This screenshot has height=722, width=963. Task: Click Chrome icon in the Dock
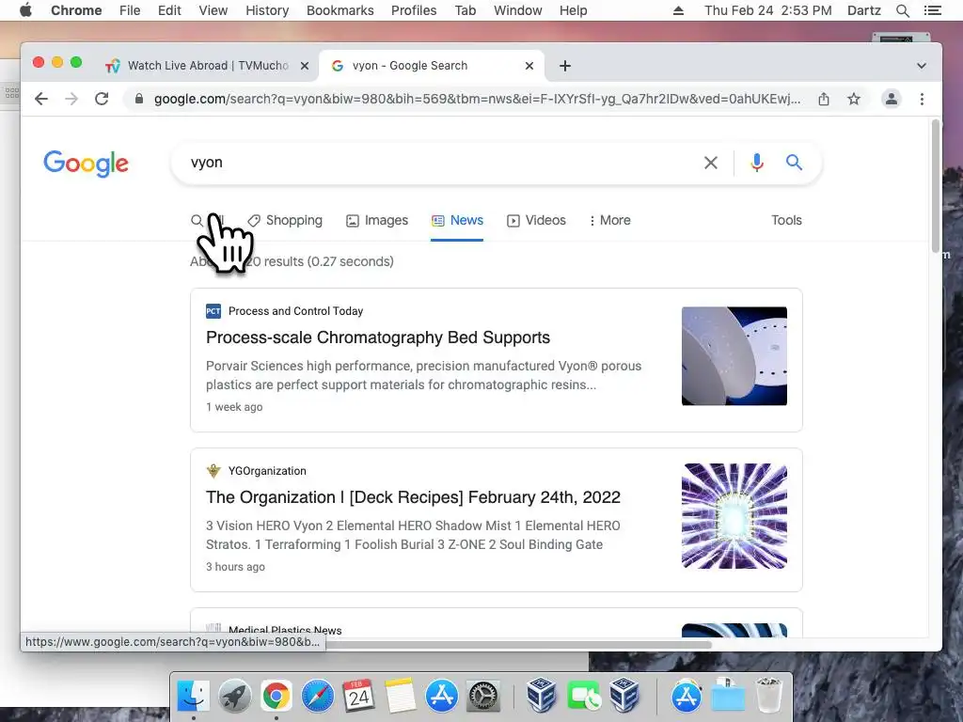tap(276, 697)
